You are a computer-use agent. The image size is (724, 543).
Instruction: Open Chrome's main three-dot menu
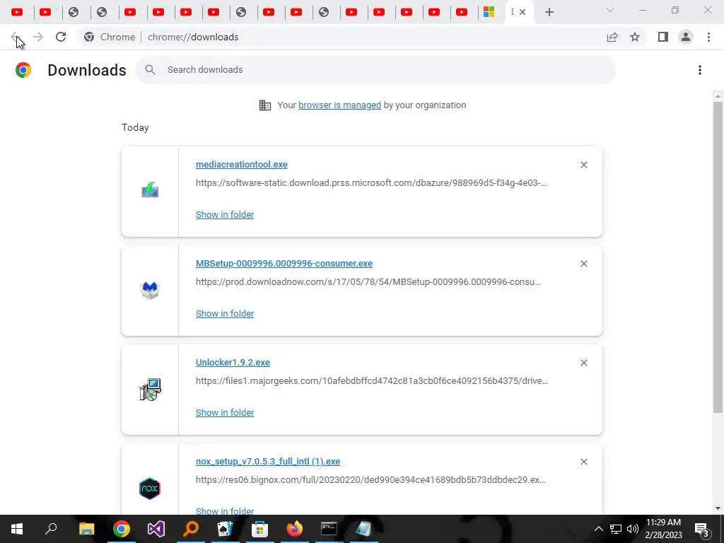pyautogui.click(x=708, y=37)
